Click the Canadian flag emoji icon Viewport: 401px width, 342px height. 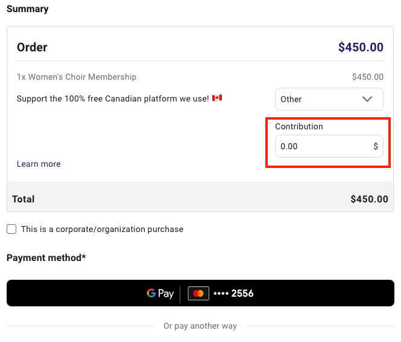(x=217, y=98)
